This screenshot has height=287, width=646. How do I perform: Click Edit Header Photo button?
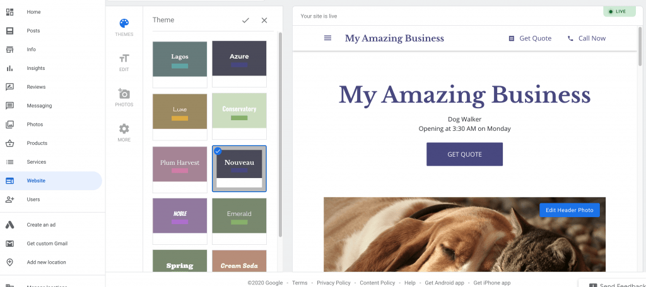570,210
